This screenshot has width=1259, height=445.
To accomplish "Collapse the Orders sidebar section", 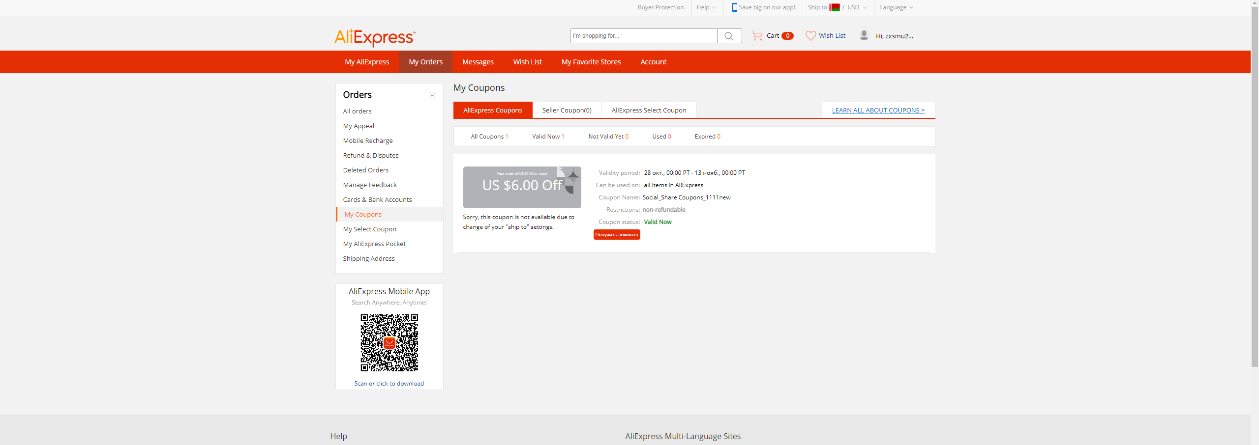I will pyautogui.click(x=432, y=95).
